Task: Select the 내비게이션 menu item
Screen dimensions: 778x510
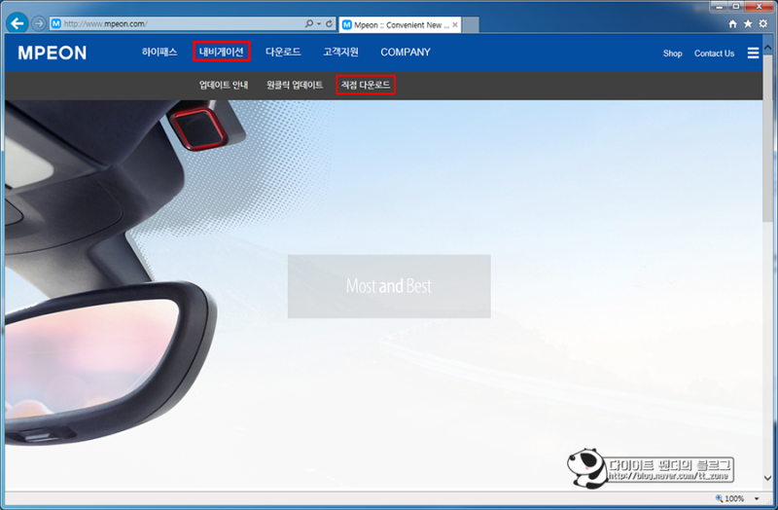Action: pos(222,52)
